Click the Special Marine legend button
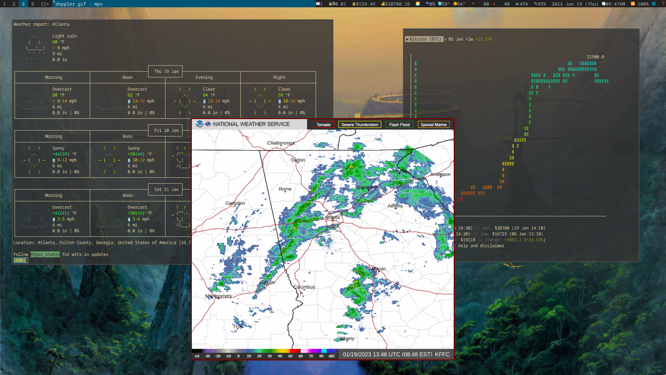 click(x=434, y=125)
